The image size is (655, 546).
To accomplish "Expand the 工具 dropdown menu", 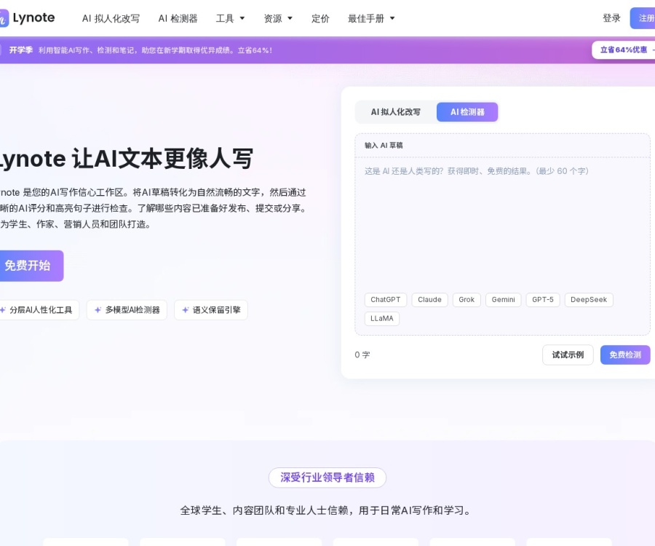I will tap(230, 18).
